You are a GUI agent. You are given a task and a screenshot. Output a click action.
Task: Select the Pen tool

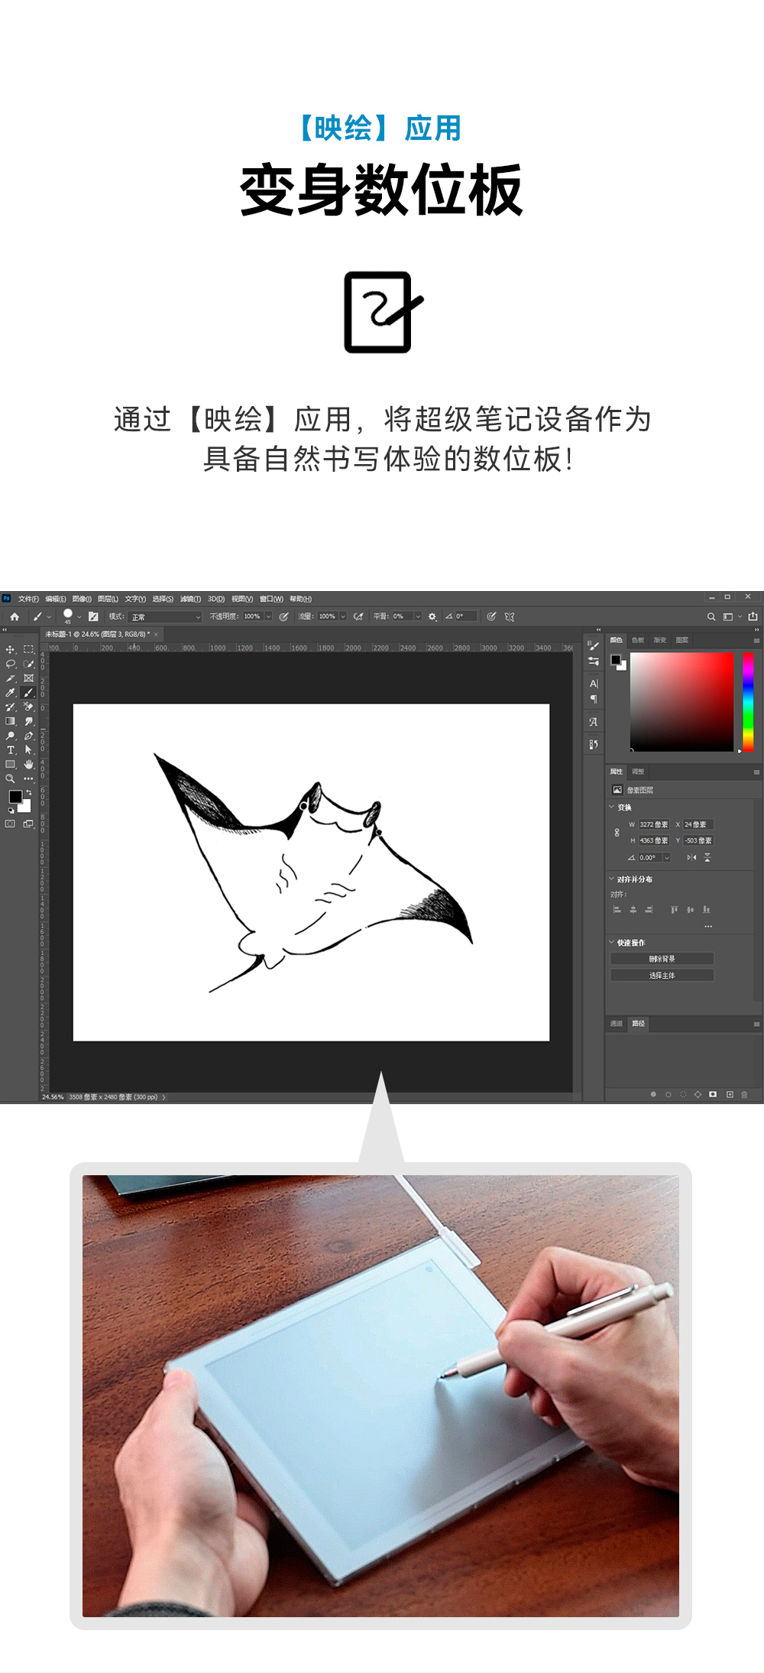coord(29,736)
